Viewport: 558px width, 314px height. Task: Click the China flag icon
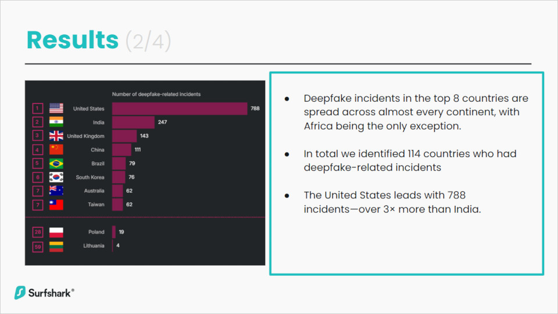tap(56, 149)
